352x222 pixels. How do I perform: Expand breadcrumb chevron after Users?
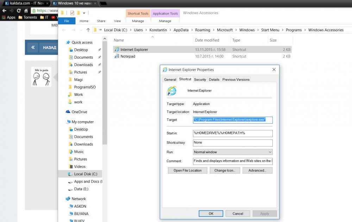click(x=146, y=30)
